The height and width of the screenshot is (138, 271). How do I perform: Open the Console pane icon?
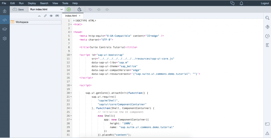(x=267, y=124)
